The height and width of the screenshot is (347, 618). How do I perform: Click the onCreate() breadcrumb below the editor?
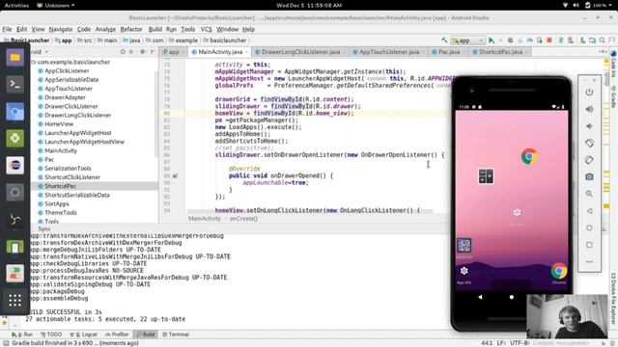[x=243, y=219]
